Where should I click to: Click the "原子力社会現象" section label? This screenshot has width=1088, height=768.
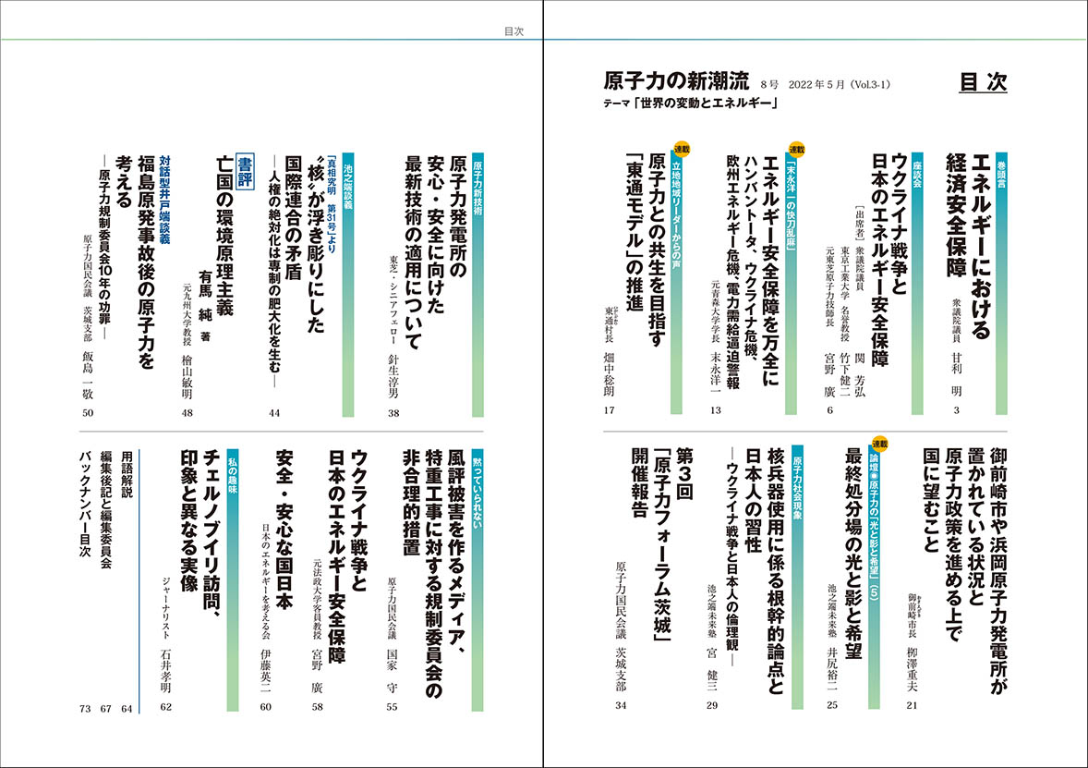click(x=796, y=488)
